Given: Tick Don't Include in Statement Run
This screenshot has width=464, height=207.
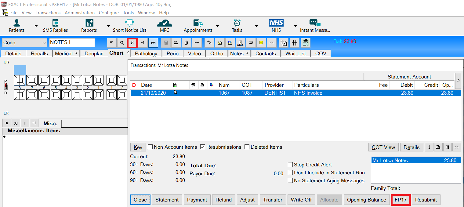Looking at the screenshot, I should pos(290,172).
